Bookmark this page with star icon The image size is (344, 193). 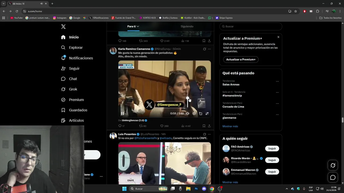point(296,11)
